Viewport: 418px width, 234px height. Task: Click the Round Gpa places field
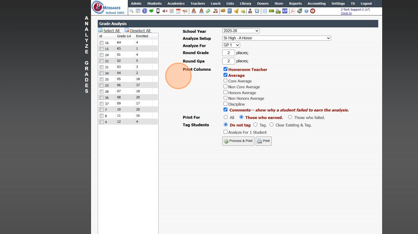[228, 61]
